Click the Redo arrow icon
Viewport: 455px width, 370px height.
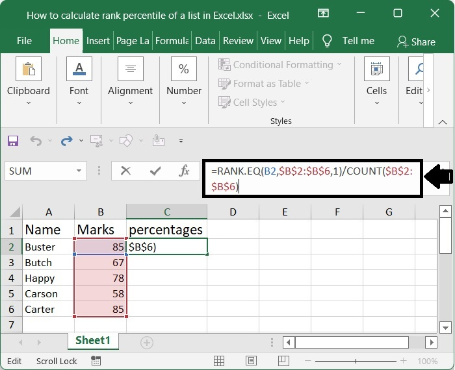coord(66,140)
